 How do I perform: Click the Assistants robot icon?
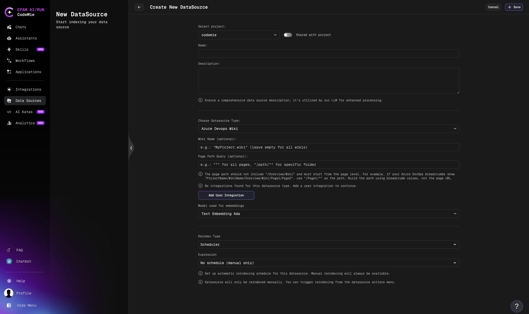pyautogui.click(x=9, y=38)
